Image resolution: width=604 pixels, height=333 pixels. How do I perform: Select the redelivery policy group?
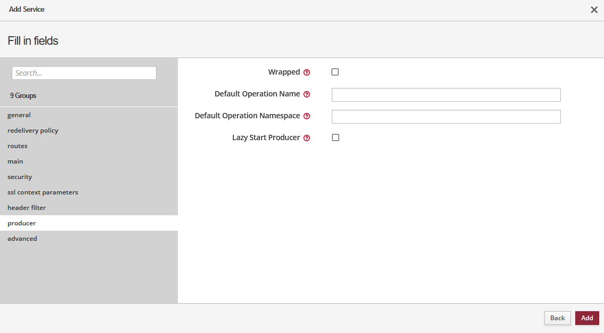click(x=33, y=131)
